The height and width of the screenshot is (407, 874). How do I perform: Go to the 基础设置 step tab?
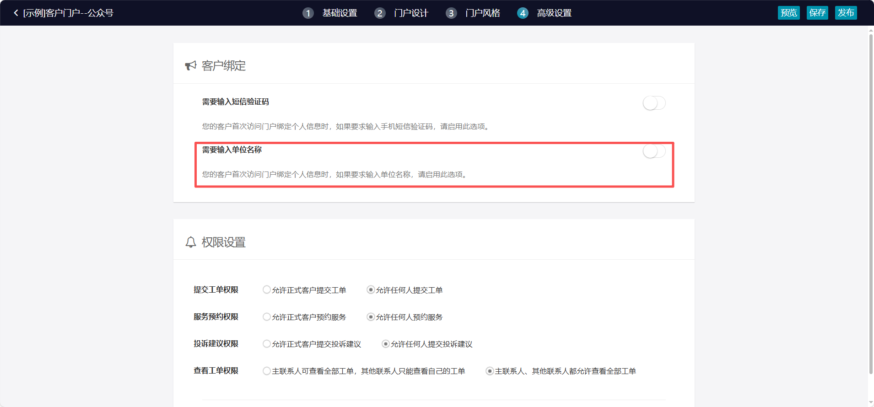pos(340,13)
